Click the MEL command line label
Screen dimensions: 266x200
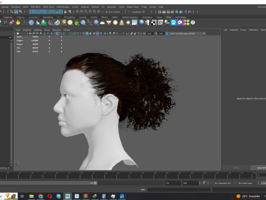tap(142, 189)
